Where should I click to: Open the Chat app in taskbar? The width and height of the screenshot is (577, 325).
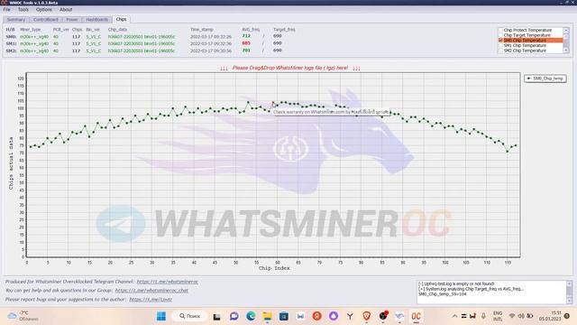(x=234, y=316)
